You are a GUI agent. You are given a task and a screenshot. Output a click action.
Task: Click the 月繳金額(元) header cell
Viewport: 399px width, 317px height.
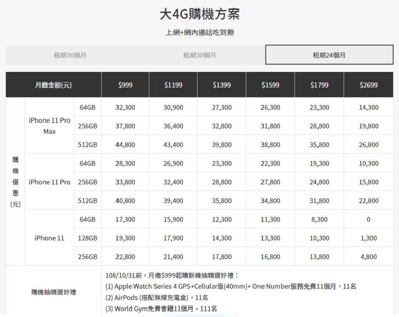53,85
